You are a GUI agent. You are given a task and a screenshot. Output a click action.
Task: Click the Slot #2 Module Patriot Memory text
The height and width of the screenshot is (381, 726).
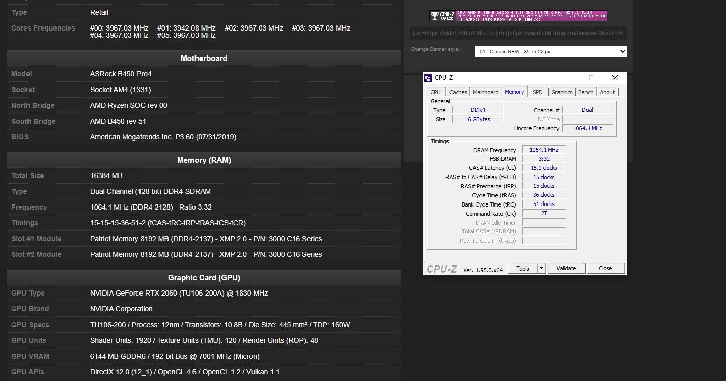tap(206, 254)
